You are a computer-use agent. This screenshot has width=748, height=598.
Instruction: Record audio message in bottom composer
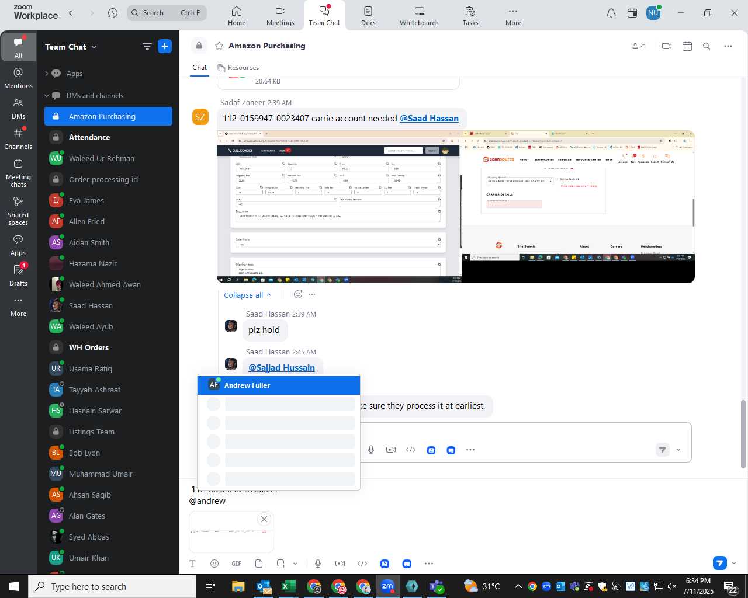pos(318,564)
